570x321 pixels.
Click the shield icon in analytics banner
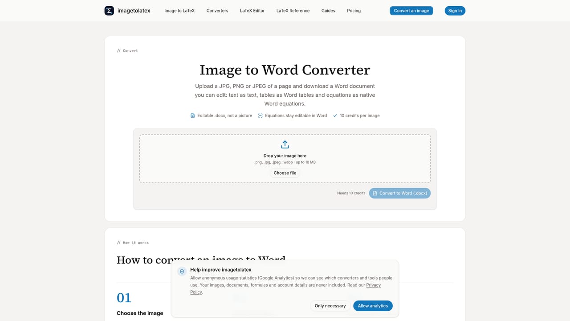click(182, 271)
